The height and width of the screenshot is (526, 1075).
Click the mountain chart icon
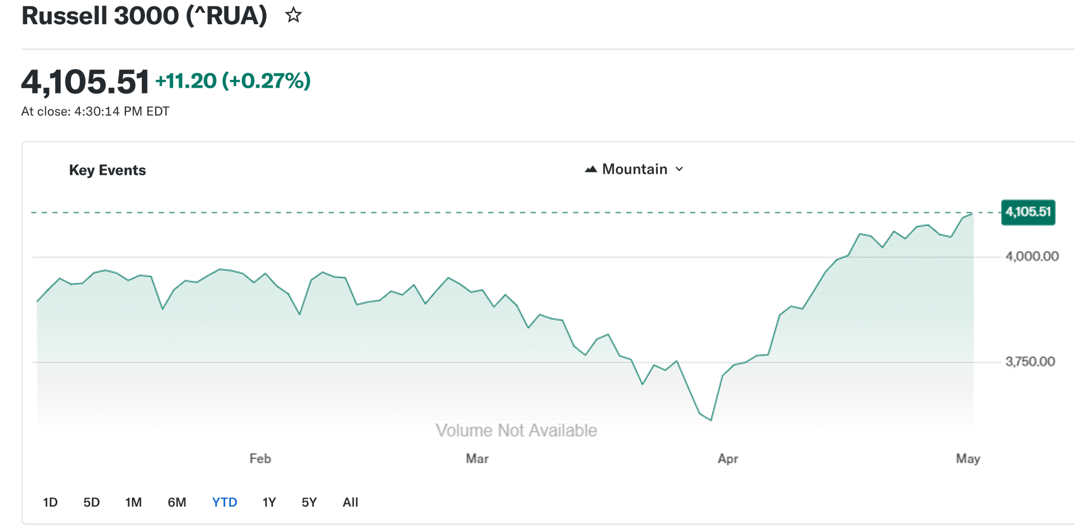click(x=591, y=169)
